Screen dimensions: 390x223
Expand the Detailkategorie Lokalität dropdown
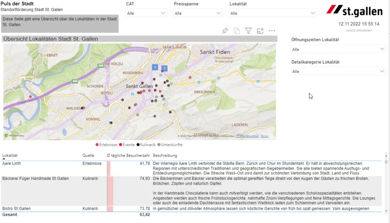coord(338,71)
